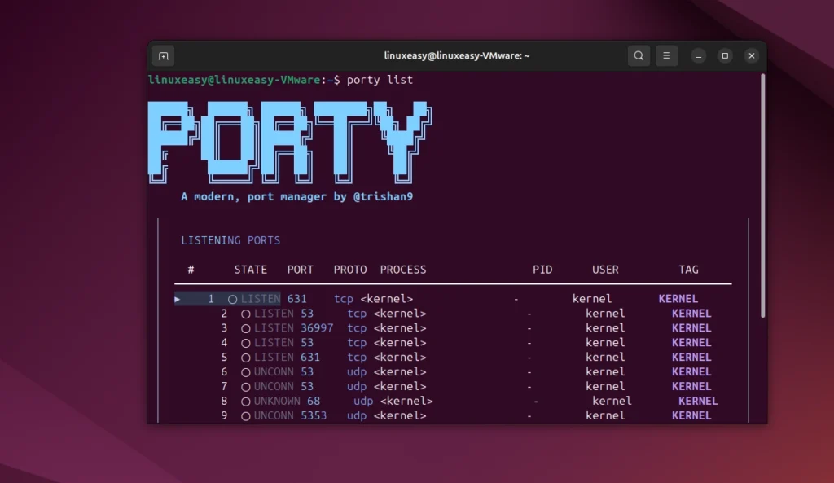
Task: Click the status circle next to UNKNOWN 68
Action: (x=246, y=401)
